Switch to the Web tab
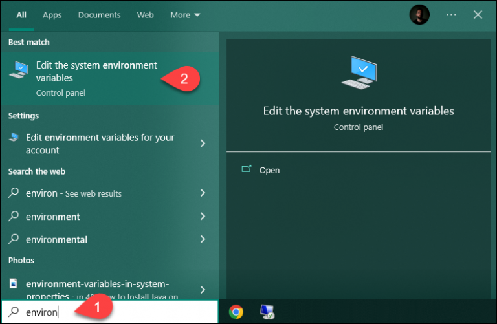 coord(145,15)
